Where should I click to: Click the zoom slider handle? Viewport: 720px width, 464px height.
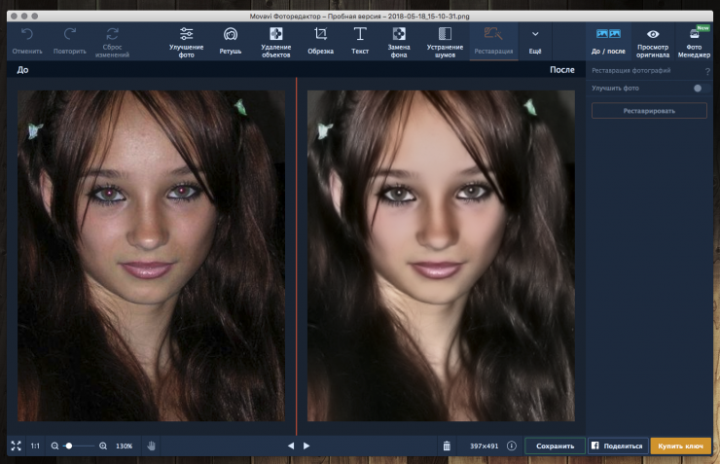(x=69, y=446)
